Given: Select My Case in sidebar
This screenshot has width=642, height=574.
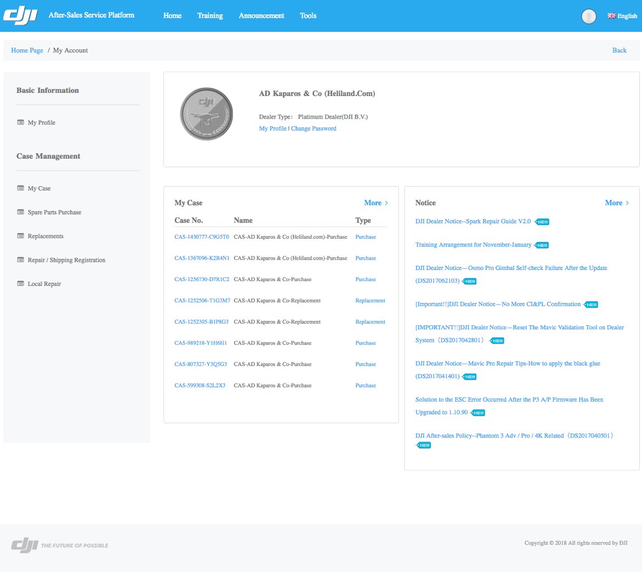Looking at the screenshot, I should coord(39,188).
